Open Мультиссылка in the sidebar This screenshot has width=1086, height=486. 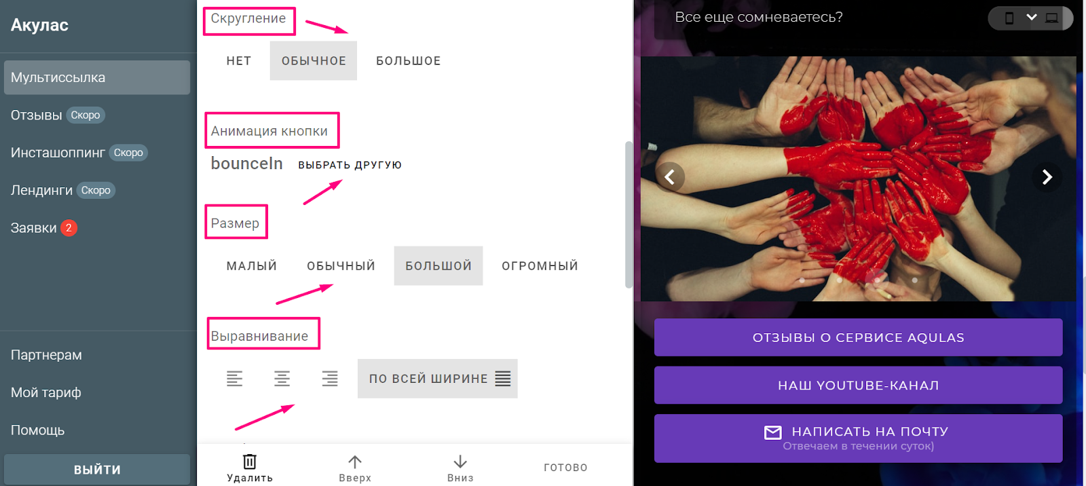97,77
